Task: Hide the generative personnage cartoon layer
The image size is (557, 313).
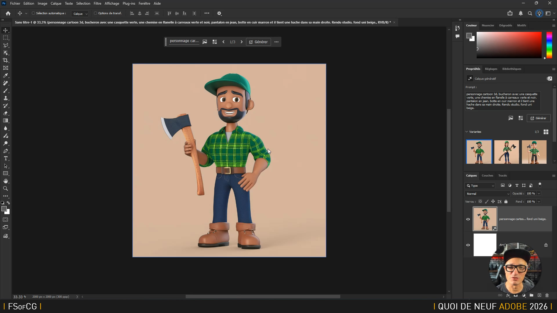Action: pos(468,219)
